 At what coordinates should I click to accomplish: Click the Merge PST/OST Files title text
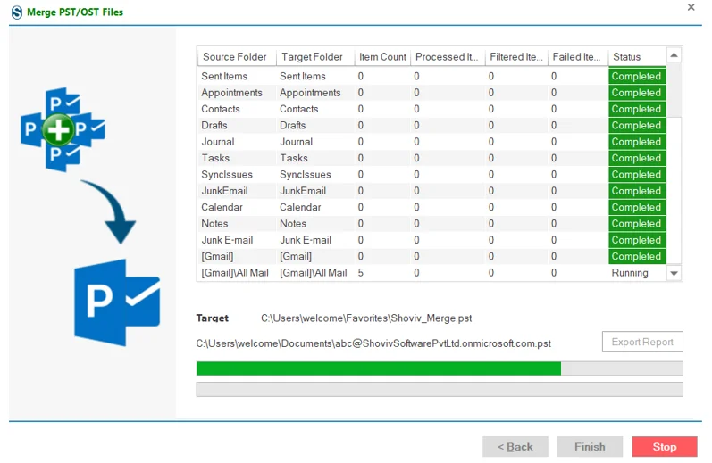click(75, 12)
